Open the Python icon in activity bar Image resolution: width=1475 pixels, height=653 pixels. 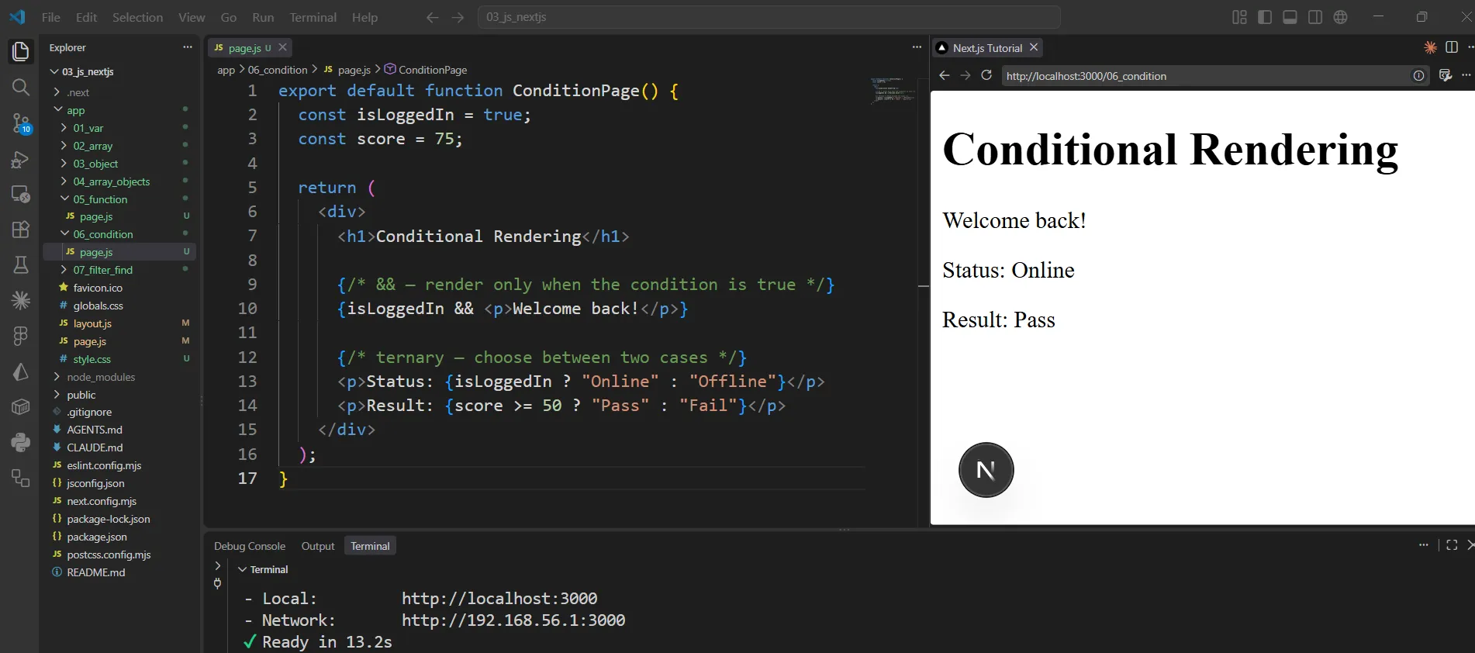21,442
